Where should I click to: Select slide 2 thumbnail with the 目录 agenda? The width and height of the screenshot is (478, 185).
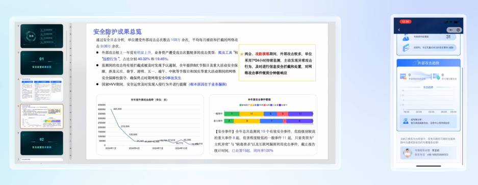coord(42,36)
